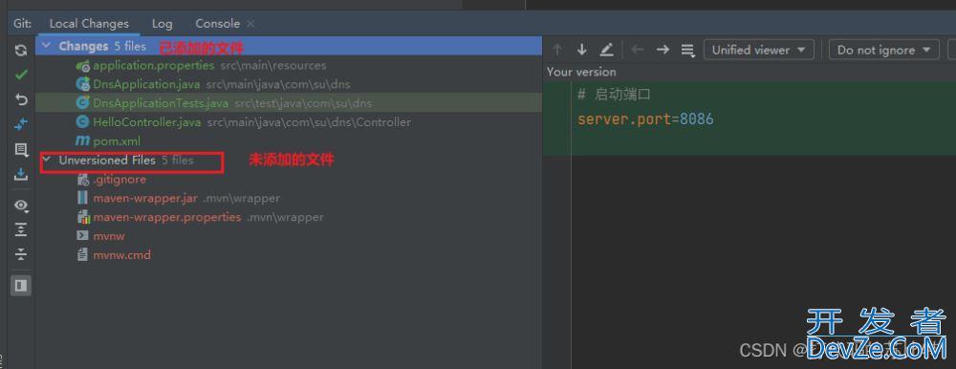This screenshot has width=956, height=369.
Task: Open the Unified viewer dropdown
Action: (x=758, y=50)
